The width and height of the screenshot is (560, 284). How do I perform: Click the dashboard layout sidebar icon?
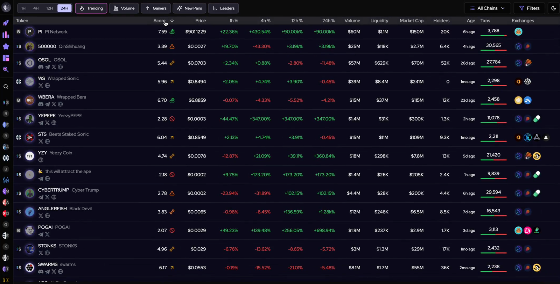point(6,58)
